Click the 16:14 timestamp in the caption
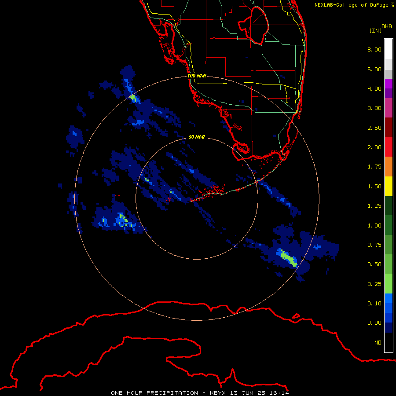The height and width of the screenshot is (396, 396). click(x=279, y=393)
